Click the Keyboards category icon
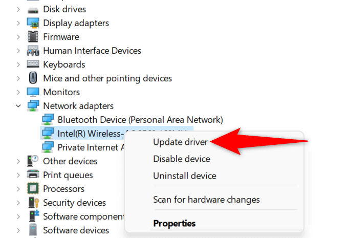Screen dimensions: 348x238 [x=33, y=64]
